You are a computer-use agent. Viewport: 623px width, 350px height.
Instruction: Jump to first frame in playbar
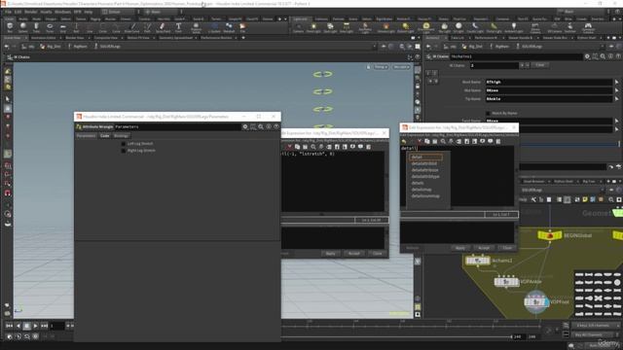click(x=9, y=327)
